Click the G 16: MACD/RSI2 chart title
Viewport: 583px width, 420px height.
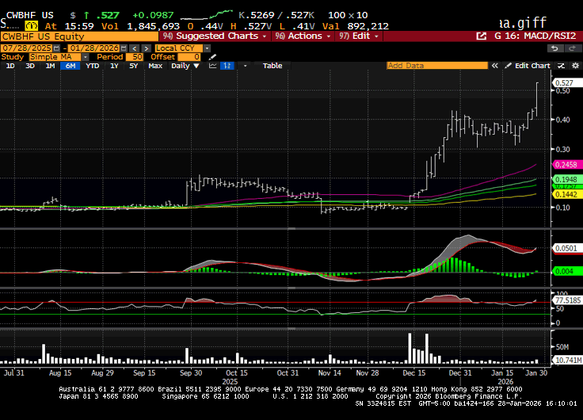click(x=535, y=36)
